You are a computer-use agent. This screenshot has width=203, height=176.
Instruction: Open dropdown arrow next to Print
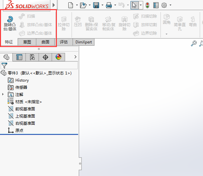[115, 5]
